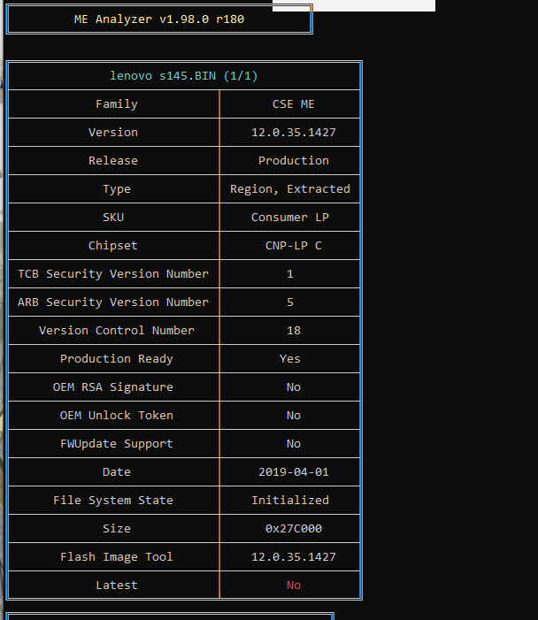The width and height of the screenshot is (538, 620).
Task: Select the size value 0x27C000
Action: (293, 529)
